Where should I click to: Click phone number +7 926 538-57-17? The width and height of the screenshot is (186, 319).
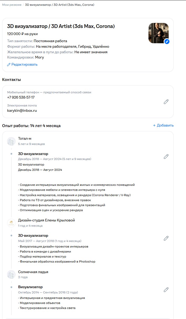21,97
